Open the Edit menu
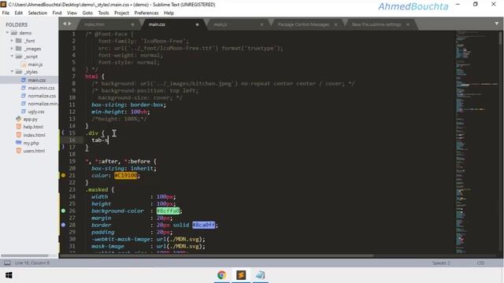The width and height of the screenshot is (504, 283). pyautogui.click(x=19, y=13)
